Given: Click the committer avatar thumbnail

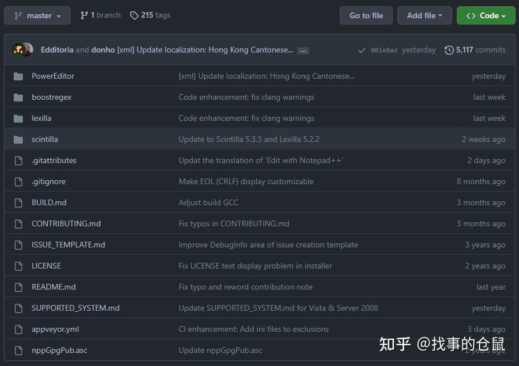Looking at the screenshot, I should point(22,50).
